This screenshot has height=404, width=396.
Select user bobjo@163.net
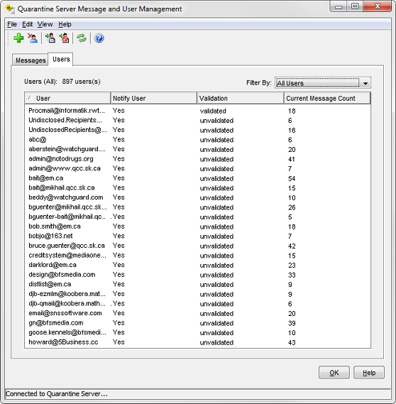[x=198, y=236]
